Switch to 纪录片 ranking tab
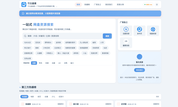This screenshot has width=178, height=107. click(61, 97)
